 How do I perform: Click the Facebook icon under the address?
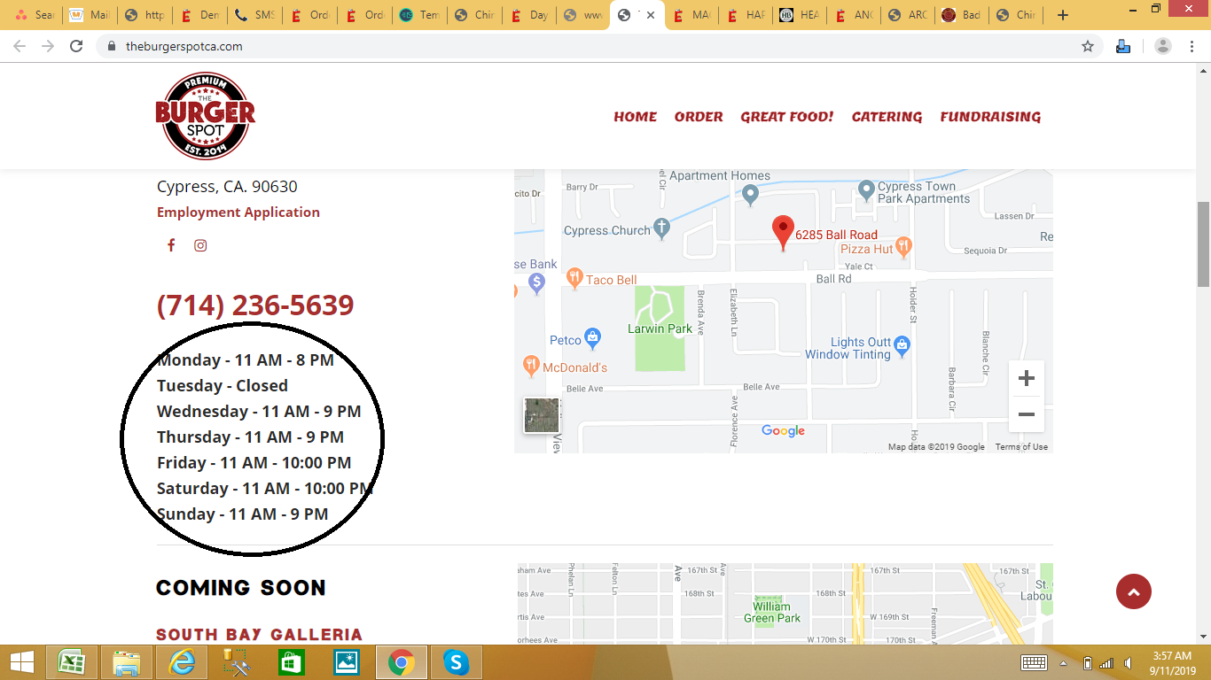(x=171, y=245)
